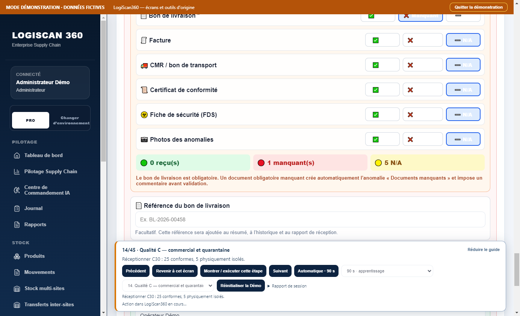Click the Pilotage Supply Chain chart icon
This screenshot has width=520, height=316.
[17, 172]
